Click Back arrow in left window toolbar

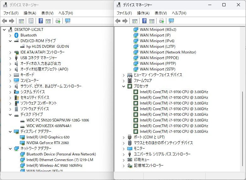[4, 21]
